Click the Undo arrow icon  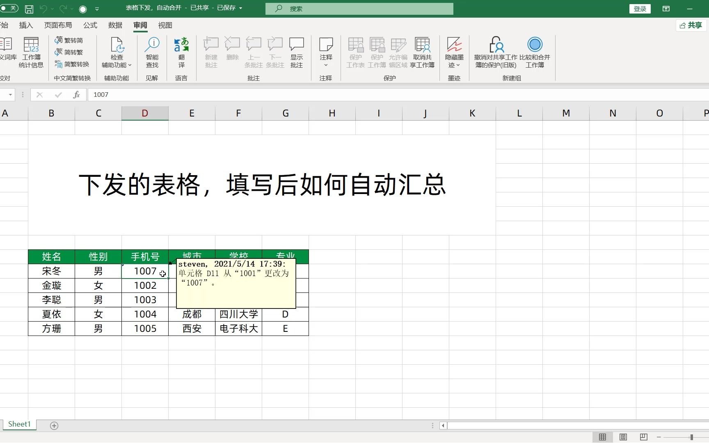click(43, 9)
